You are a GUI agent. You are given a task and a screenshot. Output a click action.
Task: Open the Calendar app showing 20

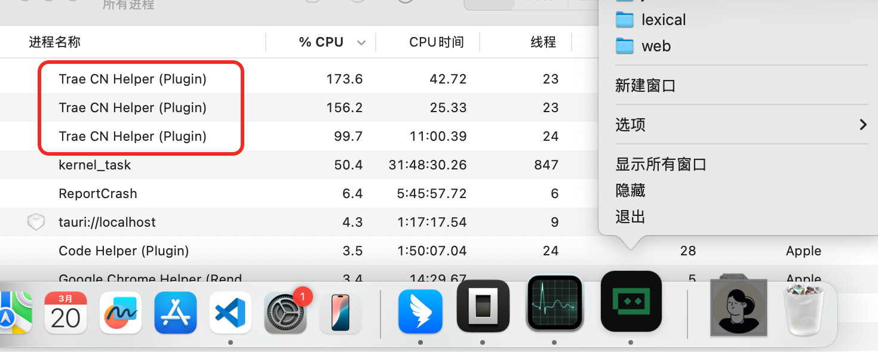(x=66, y=313)
